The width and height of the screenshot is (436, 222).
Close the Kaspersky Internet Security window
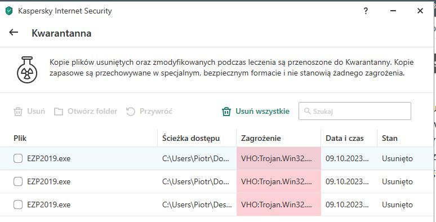420,11
